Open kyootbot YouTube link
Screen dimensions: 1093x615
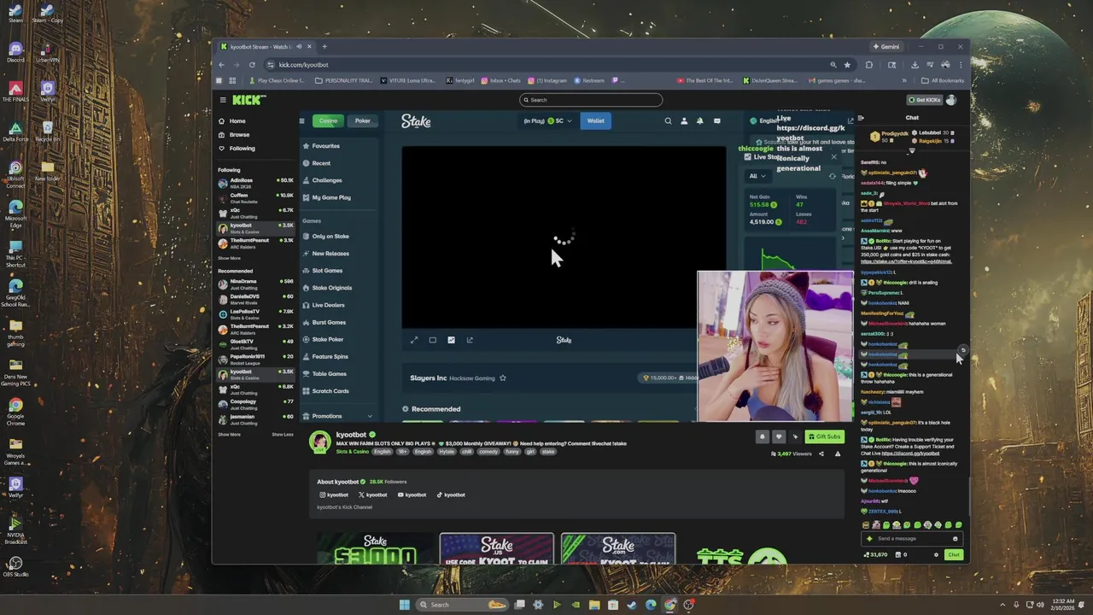412,495
